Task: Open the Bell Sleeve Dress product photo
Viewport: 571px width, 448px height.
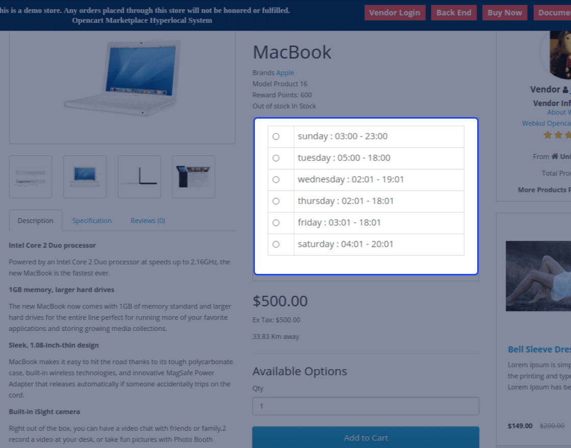Action: coord(538,276)
